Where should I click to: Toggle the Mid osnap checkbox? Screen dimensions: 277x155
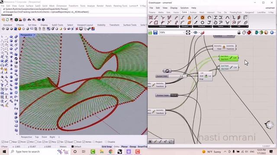28,142
